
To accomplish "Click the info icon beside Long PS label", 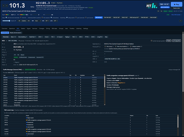I will (98, 56).
